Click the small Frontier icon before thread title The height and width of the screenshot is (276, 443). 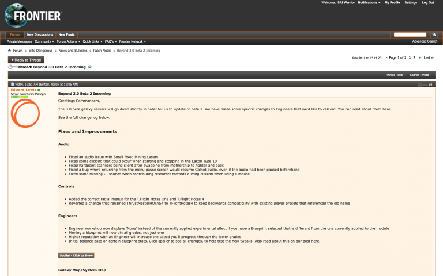click(x=13, y=67)
